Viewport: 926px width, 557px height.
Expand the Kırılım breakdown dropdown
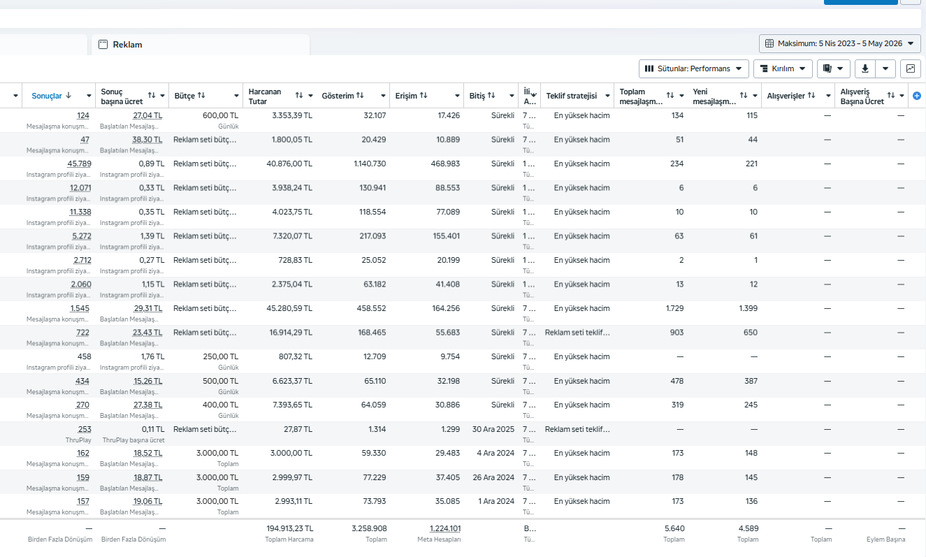click(x=783, y=68)
